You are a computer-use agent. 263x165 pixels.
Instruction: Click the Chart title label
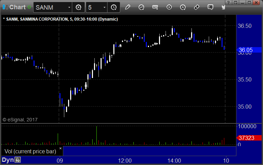17,7
